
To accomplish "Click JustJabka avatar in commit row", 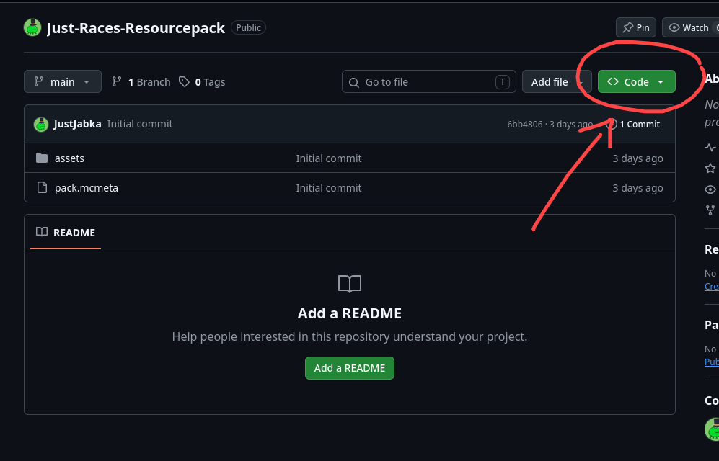I will [x=41, y=124].
